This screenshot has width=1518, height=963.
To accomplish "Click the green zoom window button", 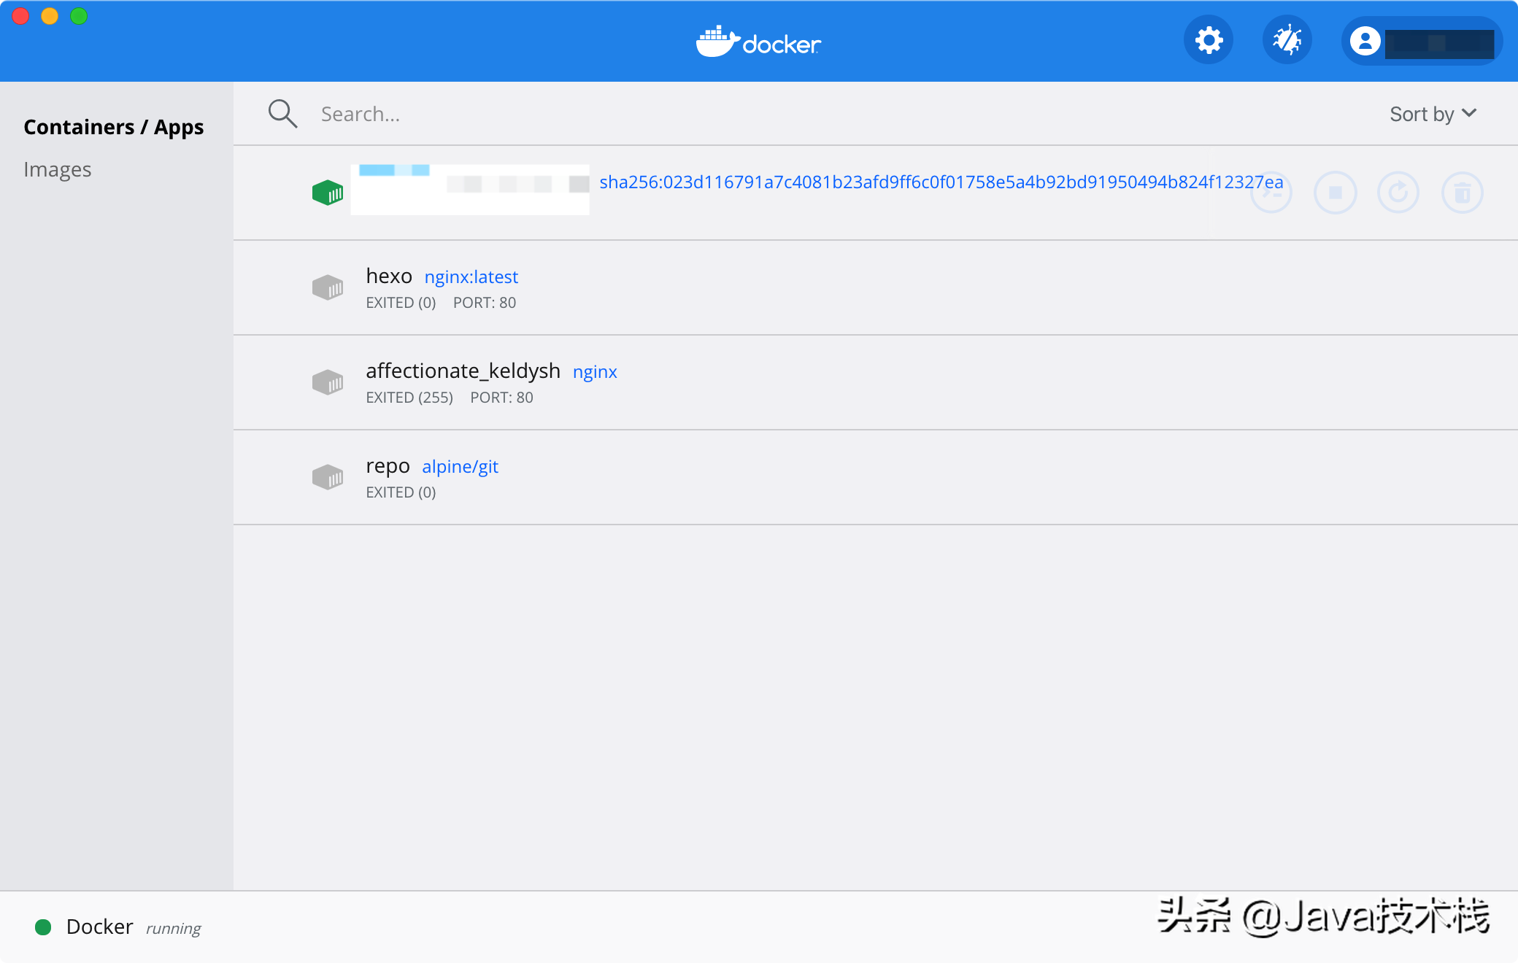I will click(79, 16).
